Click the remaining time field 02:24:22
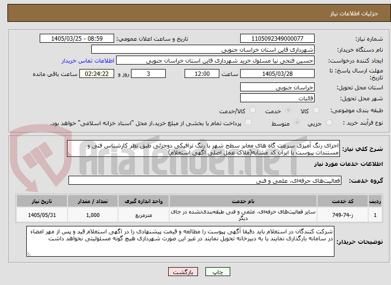The image size is (391, 285). [97, 73]
